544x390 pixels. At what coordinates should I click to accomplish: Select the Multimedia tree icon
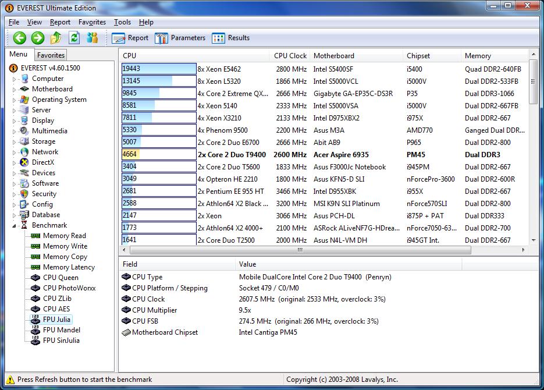[x=24, y=131]
